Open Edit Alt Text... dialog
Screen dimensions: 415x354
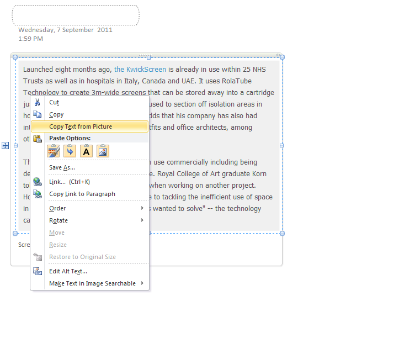pos(90,271)
